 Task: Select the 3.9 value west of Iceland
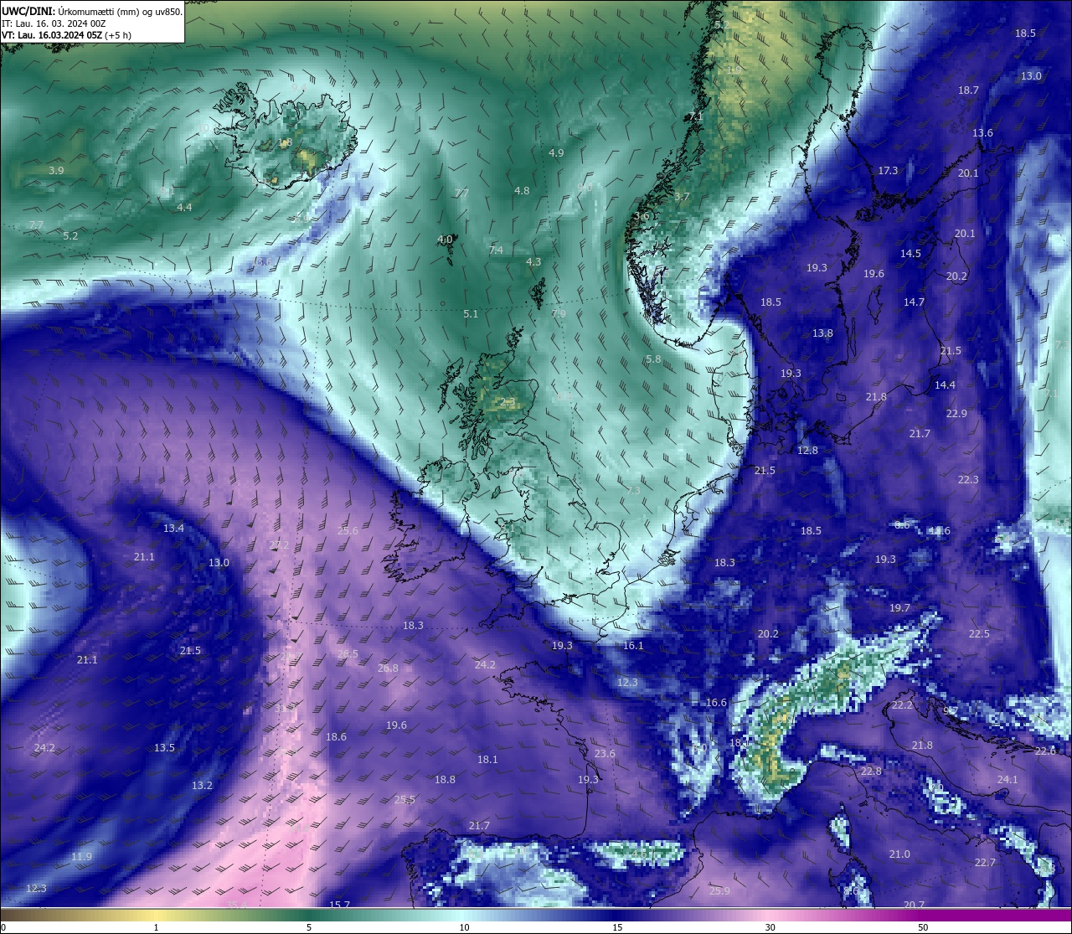coord(56,171)
